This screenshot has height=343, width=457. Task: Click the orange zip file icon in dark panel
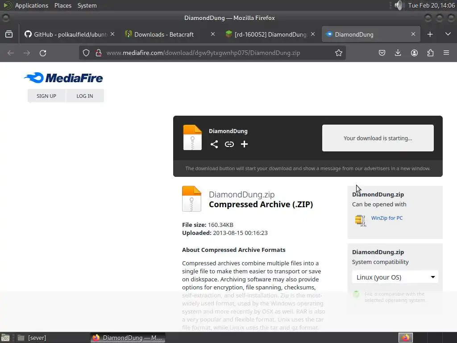click(192, 138)
